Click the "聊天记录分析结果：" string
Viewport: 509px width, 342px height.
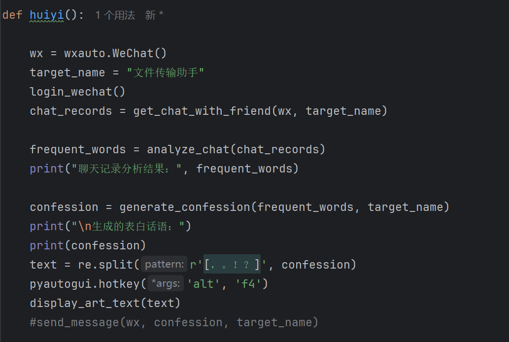(x=127, y=169)
